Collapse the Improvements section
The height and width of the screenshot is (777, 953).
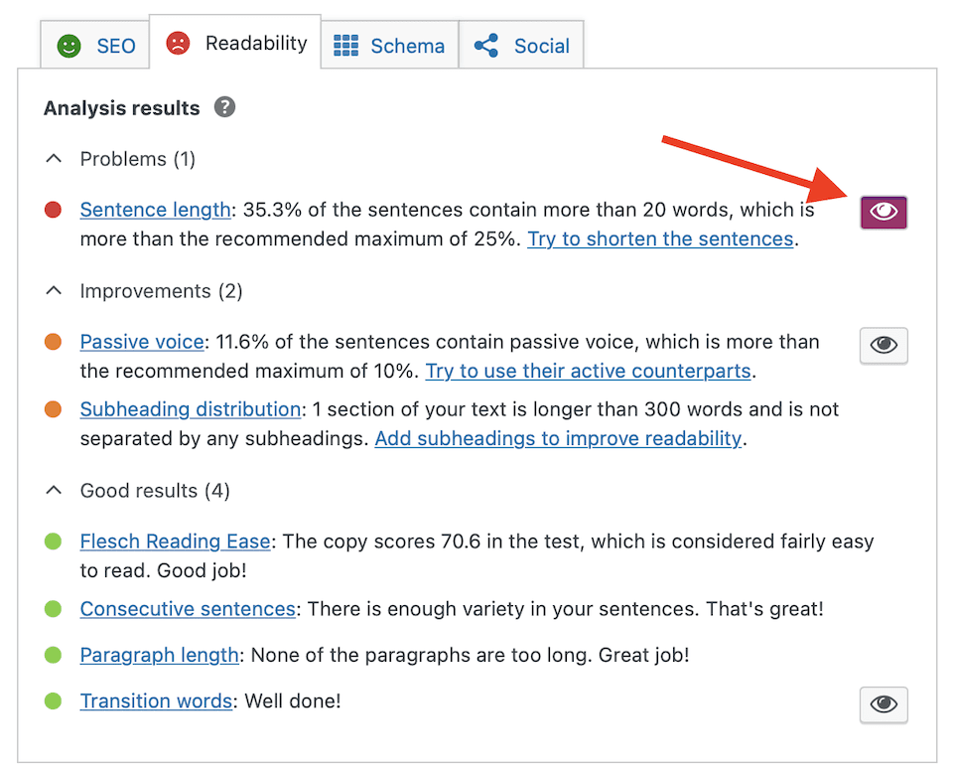[53, 290]
